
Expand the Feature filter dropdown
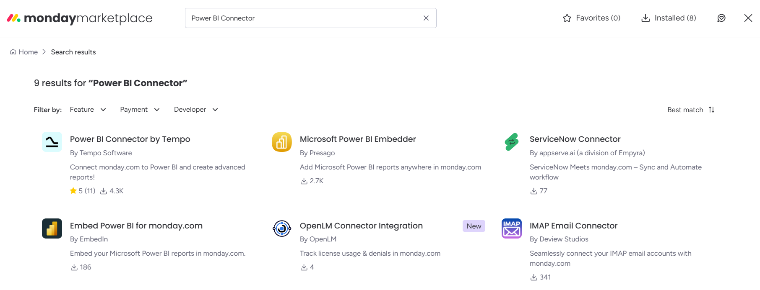pyautogui.click(x=88, y=110)
